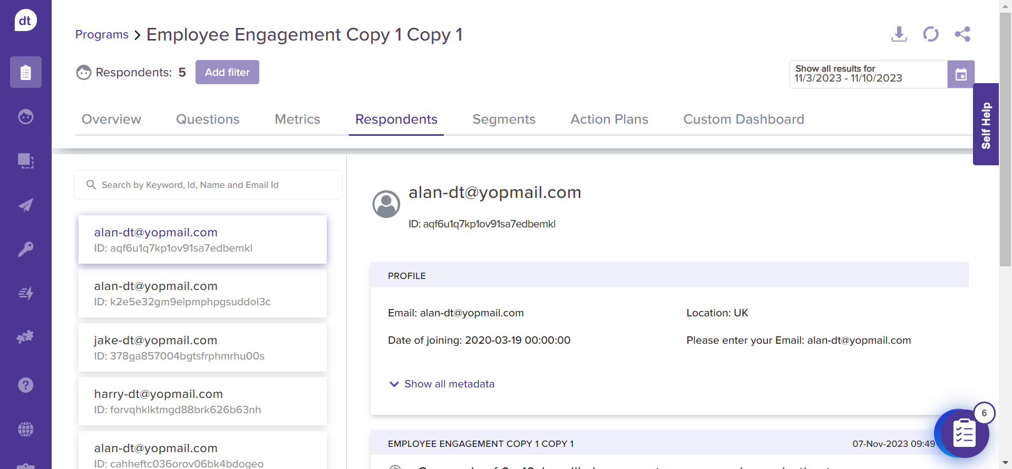This screenshot has height=469, width=1012.
Task: Click the paper plane icon in sidebar
Action: [25, 205]
